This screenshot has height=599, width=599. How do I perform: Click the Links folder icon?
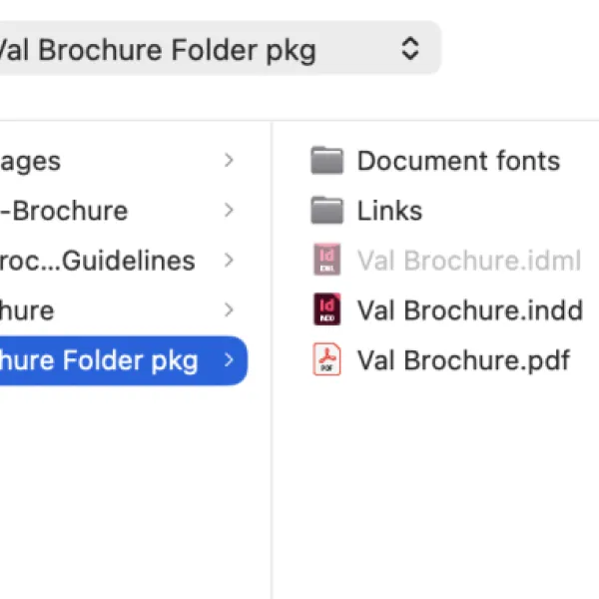[326, 210]
